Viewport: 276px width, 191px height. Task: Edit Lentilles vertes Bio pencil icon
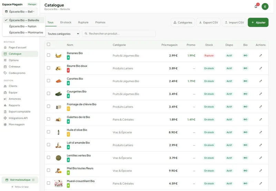click(x=260, y=158)
